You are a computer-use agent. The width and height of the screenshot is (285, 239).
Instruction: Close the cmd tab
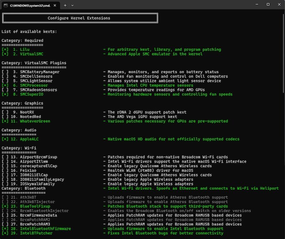coord(55,5)
